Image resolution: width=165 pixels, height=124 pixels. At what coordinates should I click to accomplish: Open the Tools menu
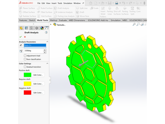60,3
